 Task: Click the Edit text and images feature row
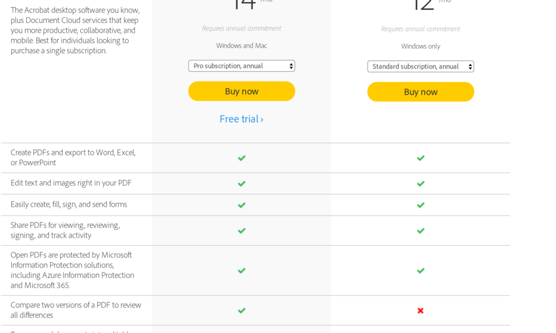pyautogui.click(x=71, y=183)
